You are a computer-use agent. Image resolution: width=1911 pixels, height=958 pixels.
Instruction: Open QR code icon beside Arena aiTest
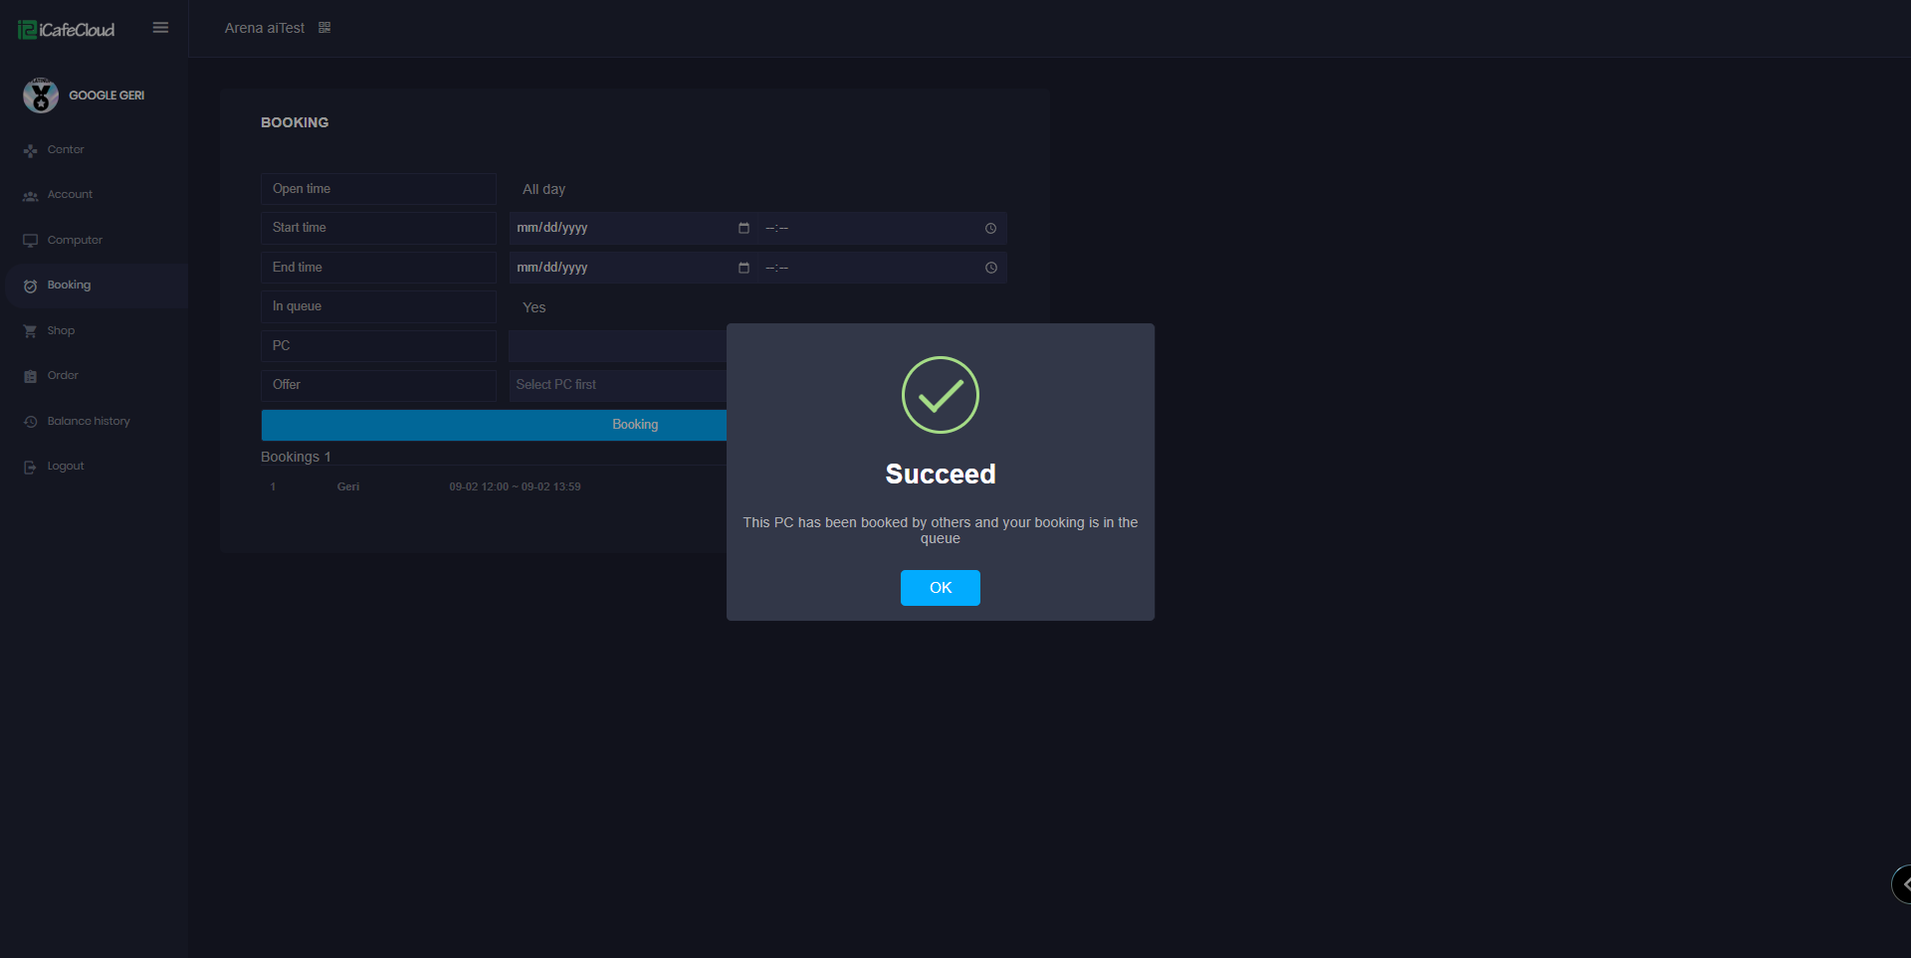coord(324,28)
